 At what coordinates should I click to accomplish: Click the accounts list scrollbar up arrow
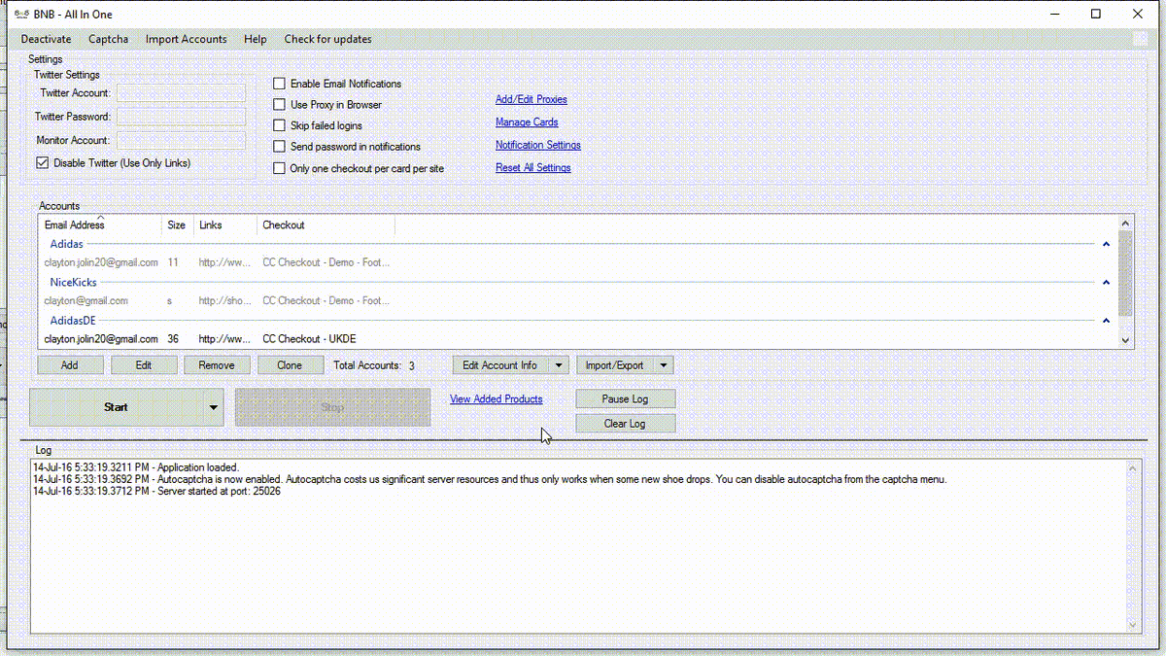tap(1126, 224)
